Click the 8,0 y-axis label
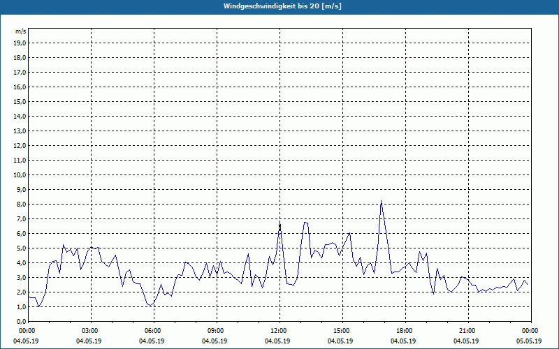Viewport: 559px width, 349px height. click(x=22, y=204)
